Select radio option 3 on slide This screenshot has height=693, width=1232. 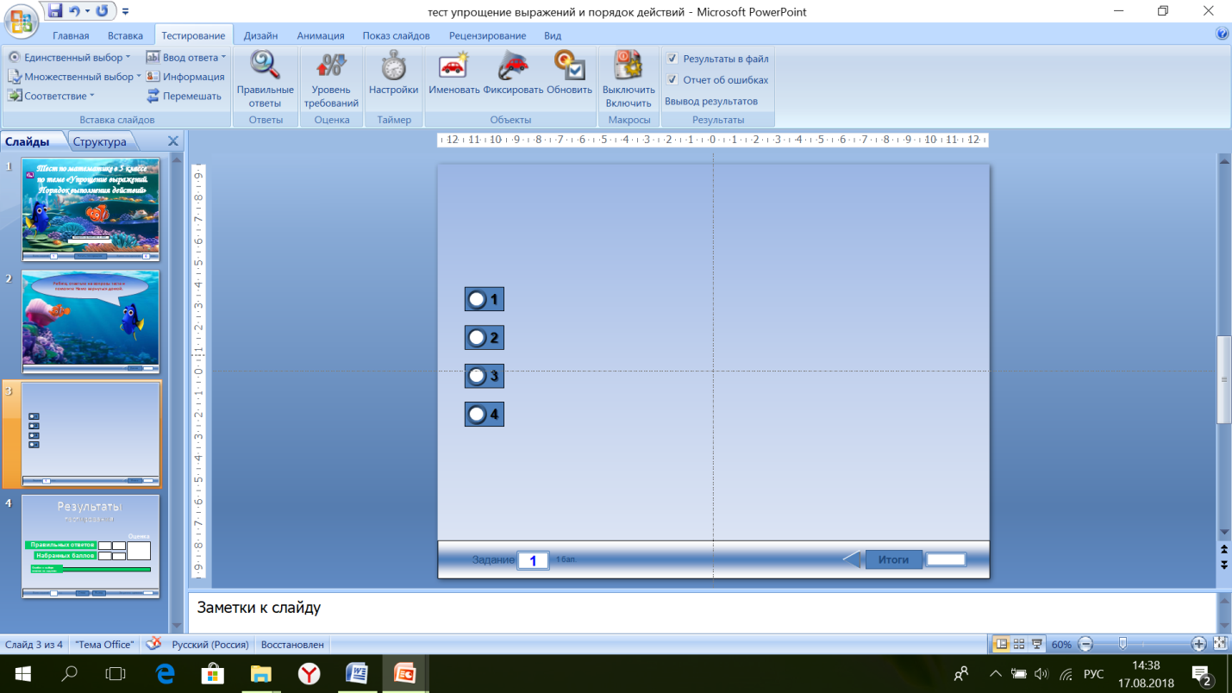(477, 376)
